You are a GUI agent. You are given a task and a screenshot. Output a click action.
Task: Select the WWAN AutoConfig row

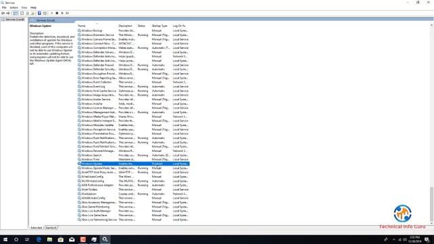pos(134,198)
